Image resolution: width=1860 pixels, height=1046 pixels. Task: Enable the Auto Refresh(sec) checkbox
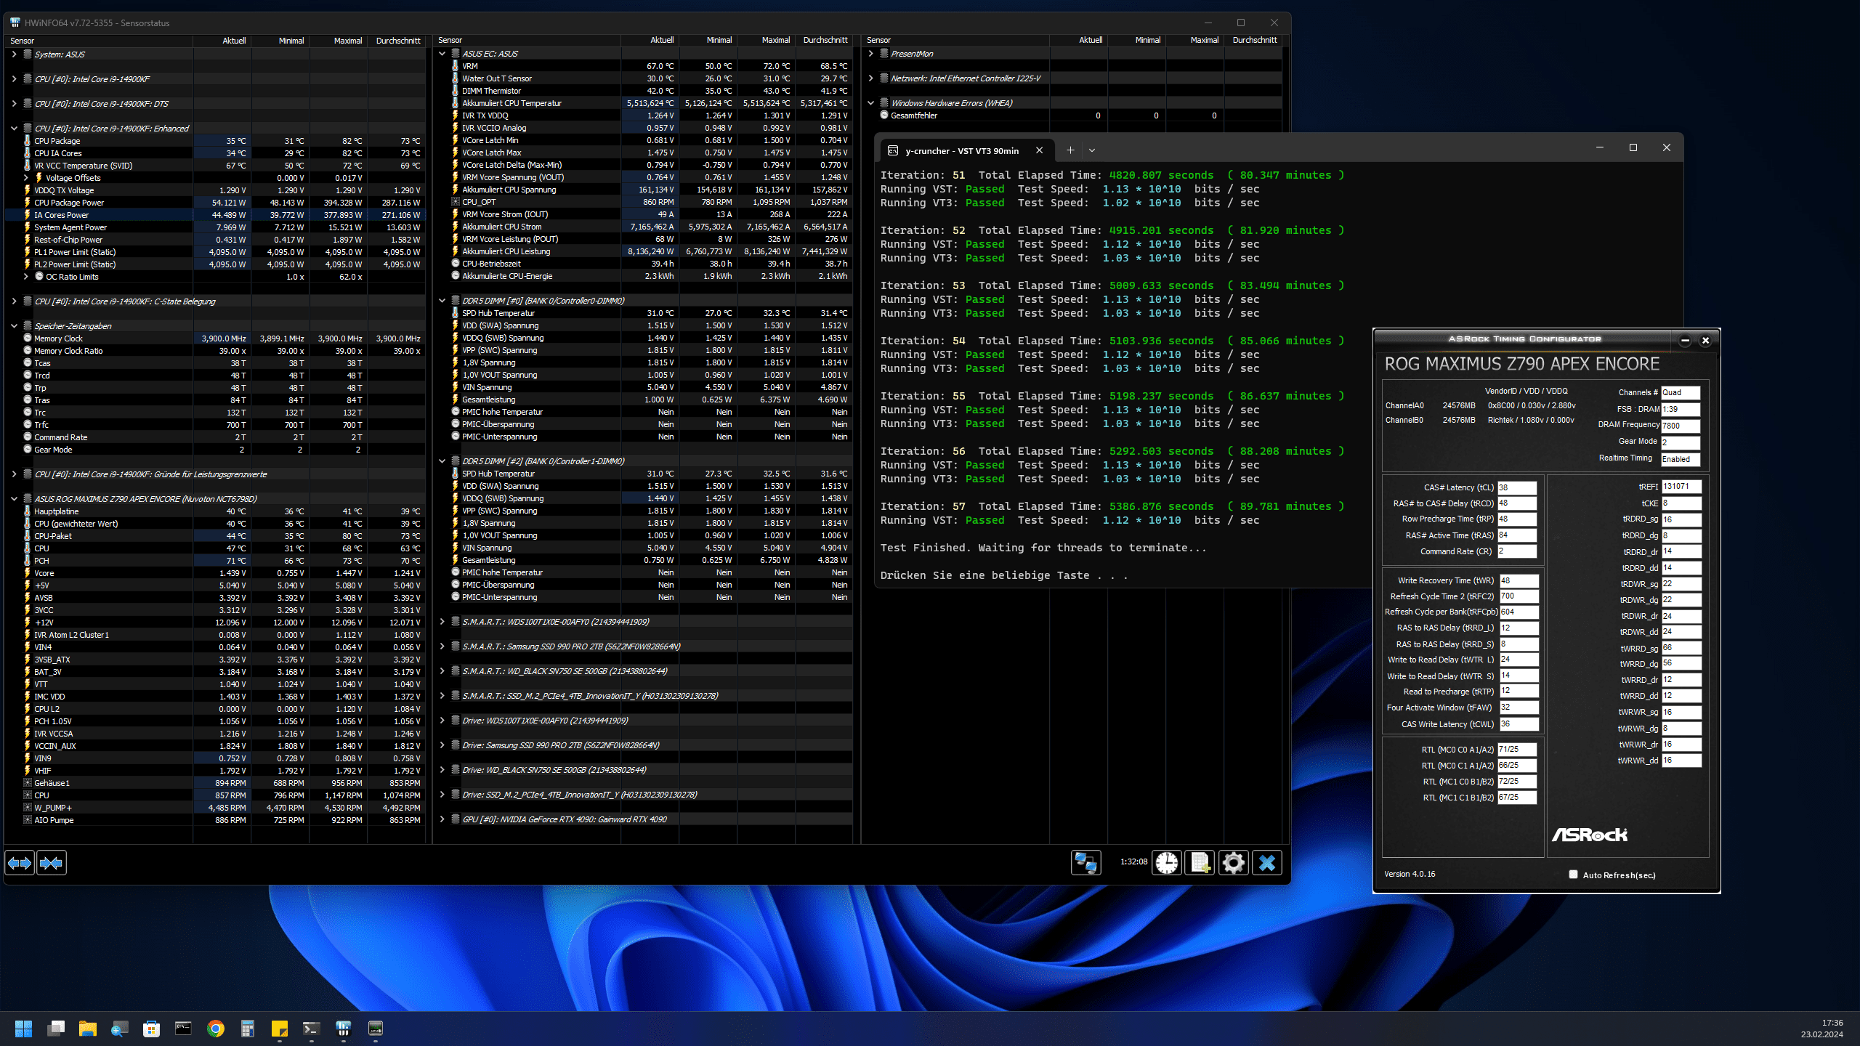[1573, 875]
